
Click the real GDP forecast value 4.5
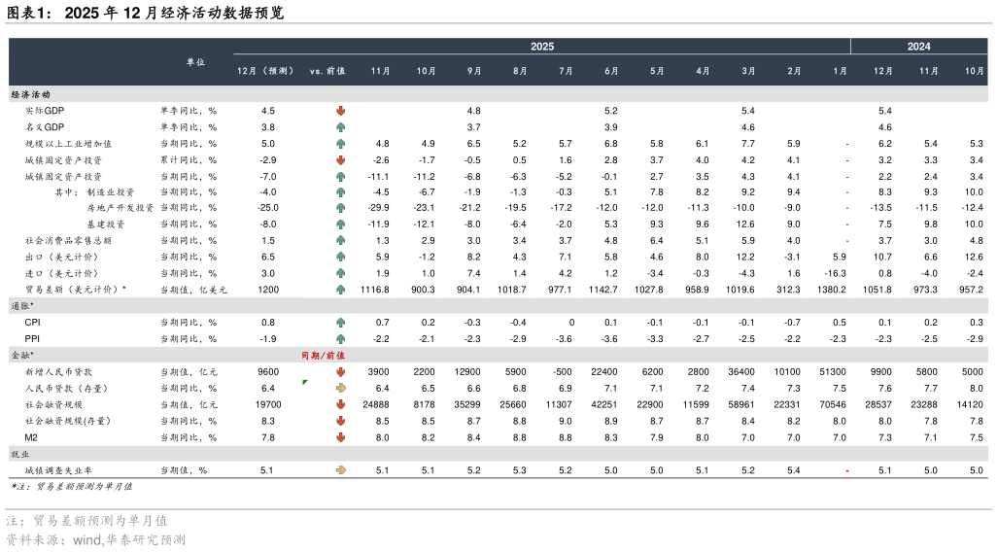268,111
